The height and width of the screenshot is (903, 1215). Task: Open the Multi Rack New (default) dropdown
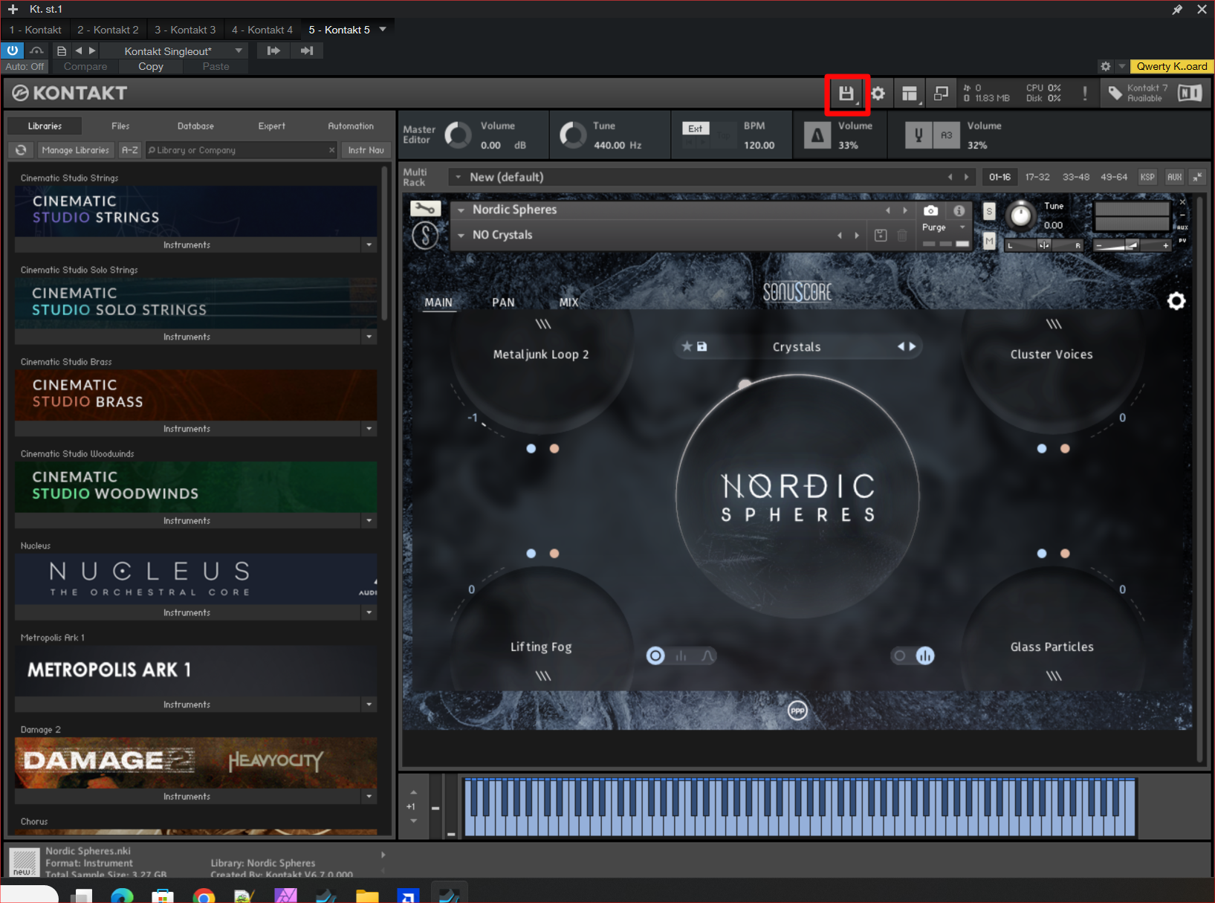coord(459,177)
